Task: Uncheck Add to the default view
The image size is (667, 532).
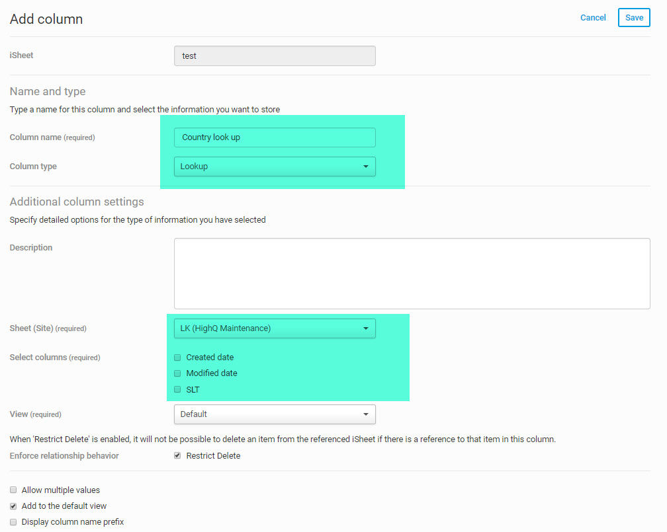Action: point(13,506)
